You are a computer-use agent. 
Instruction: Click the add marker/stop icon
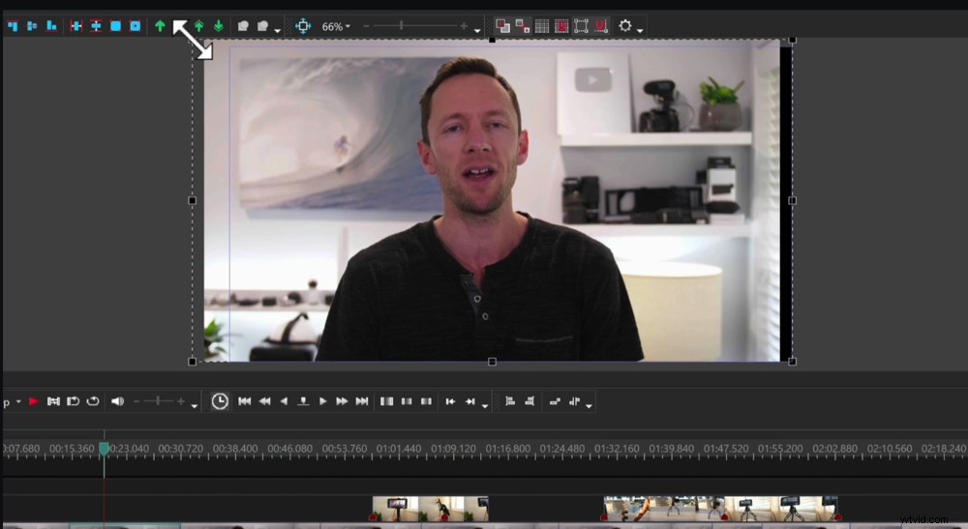[x=303, y=401]
